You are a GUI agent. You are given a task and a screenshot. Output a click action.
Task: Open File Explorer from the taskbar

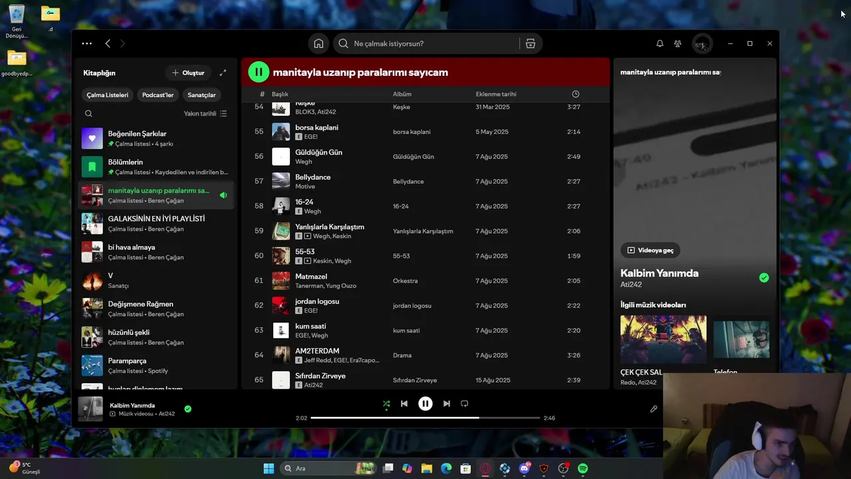427,468
